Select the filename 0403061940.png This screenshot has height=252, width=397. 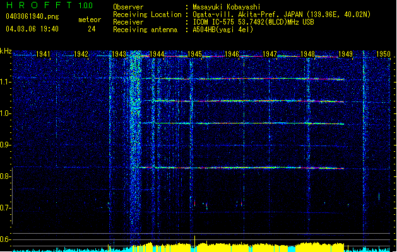tap(32, 16)
